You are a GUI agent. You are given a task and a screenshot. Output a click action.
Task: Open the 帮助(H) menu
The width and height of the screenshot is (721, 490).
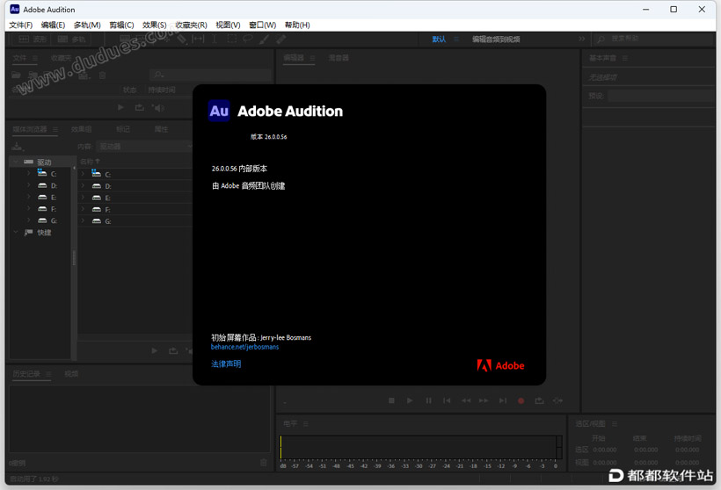point(297,25)
